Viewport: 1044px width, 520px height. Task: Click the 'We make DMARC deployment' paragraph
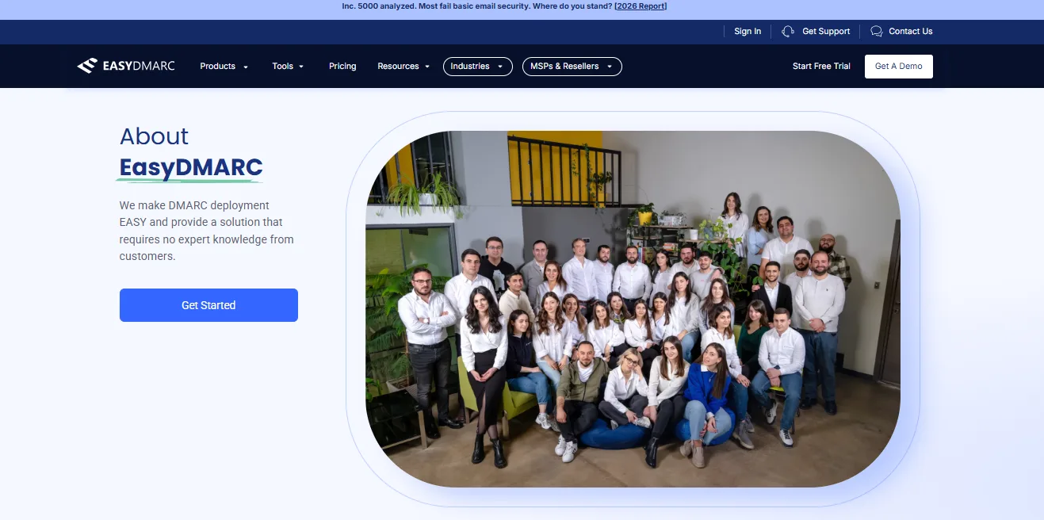point(207,231)
